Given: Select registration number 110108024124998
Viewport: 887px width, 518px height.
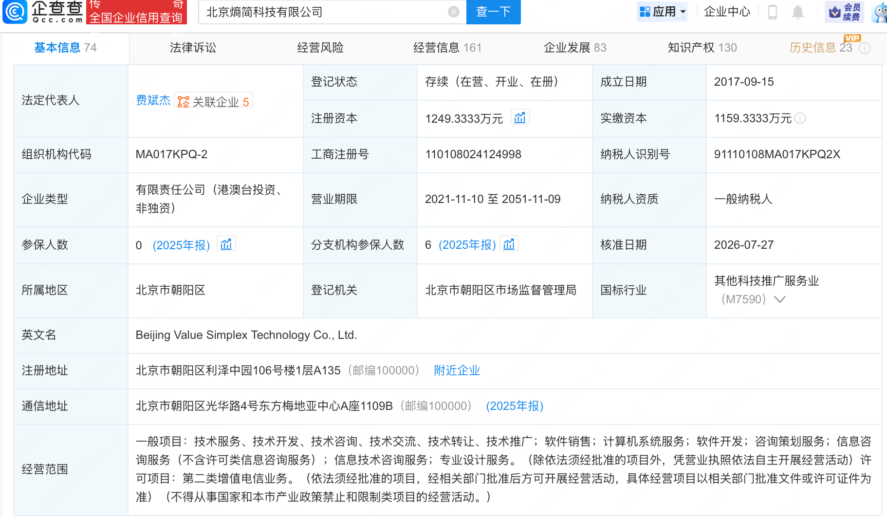Looking at the screenshot, I should click(x=473, y=154).
